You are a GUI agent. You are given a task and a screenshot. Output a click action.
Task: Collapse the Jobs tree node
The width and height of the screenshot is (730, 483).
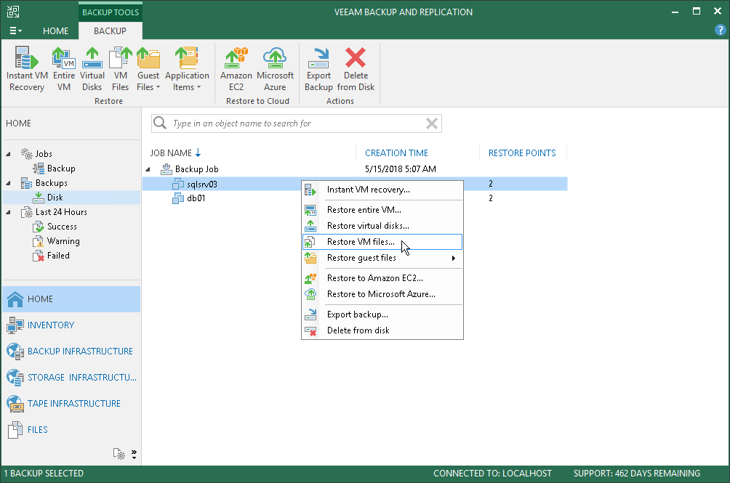coord(9,154)
